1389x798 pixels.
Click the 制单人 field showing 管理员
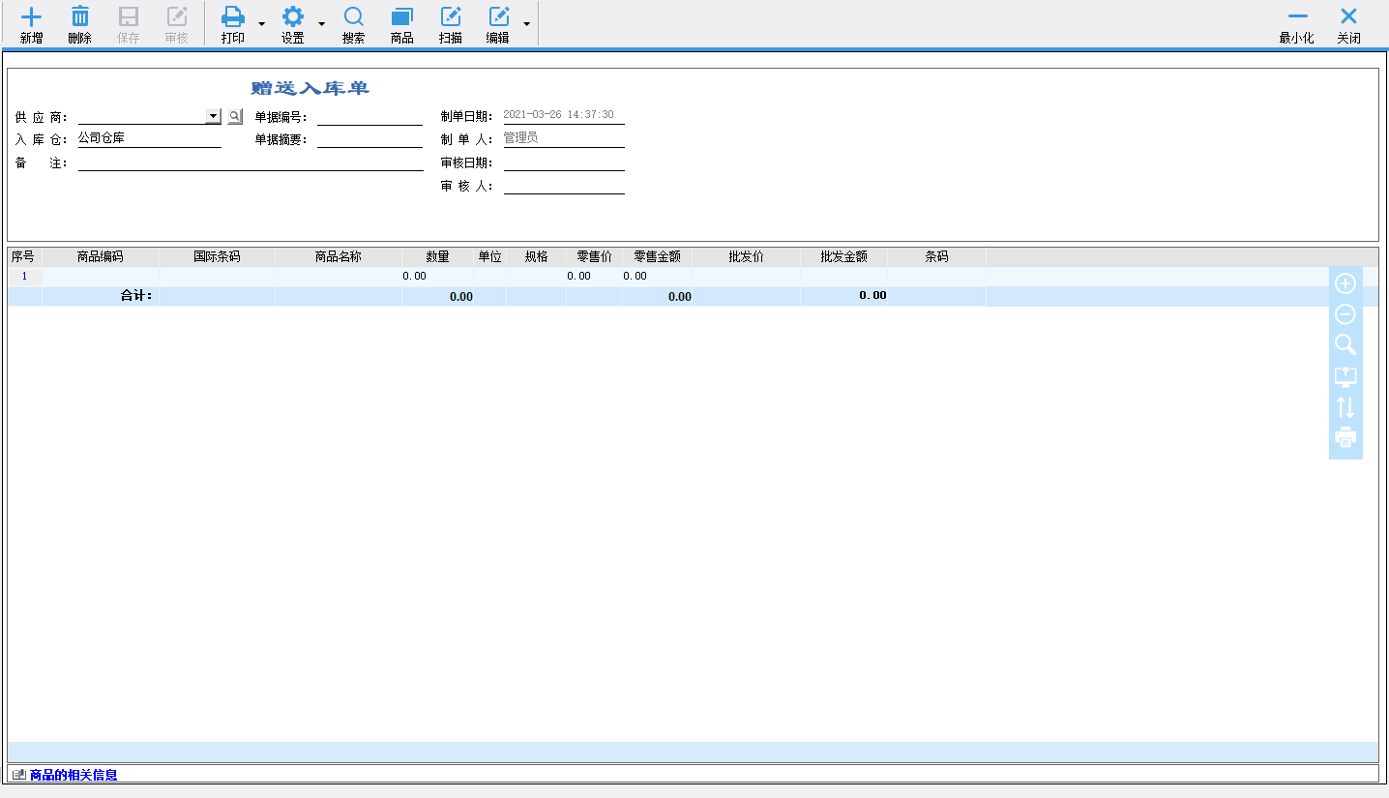(564, 138)
